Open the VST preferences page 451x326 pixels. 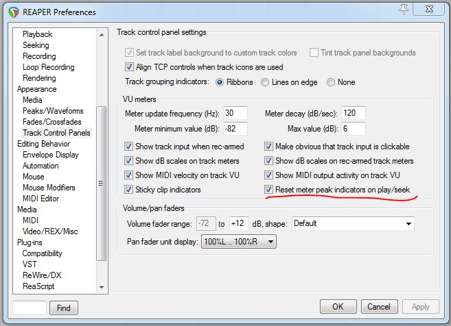coord(30,264)
